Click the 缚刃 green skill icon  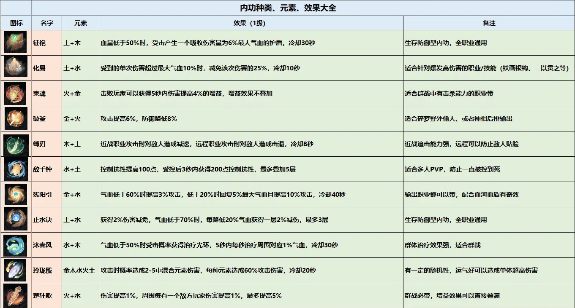16,144
